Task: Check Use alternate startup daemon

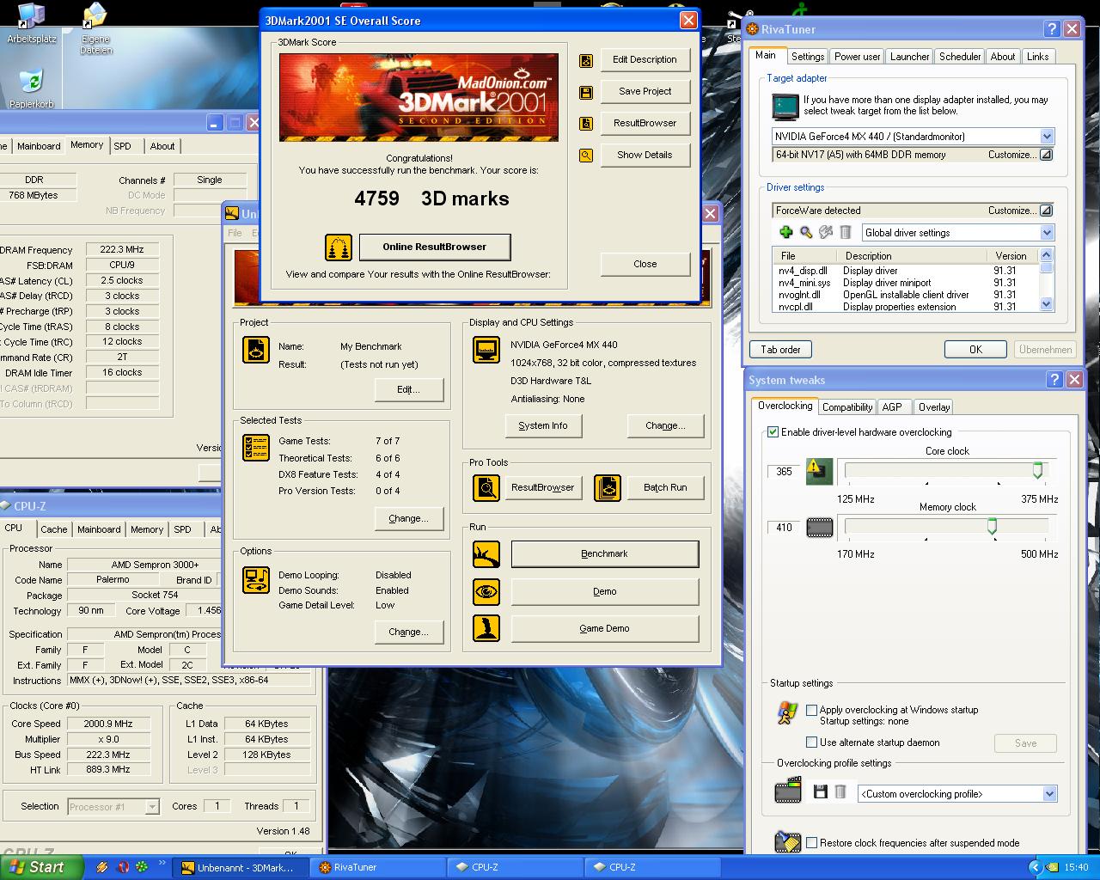Action: coord(811,742)
